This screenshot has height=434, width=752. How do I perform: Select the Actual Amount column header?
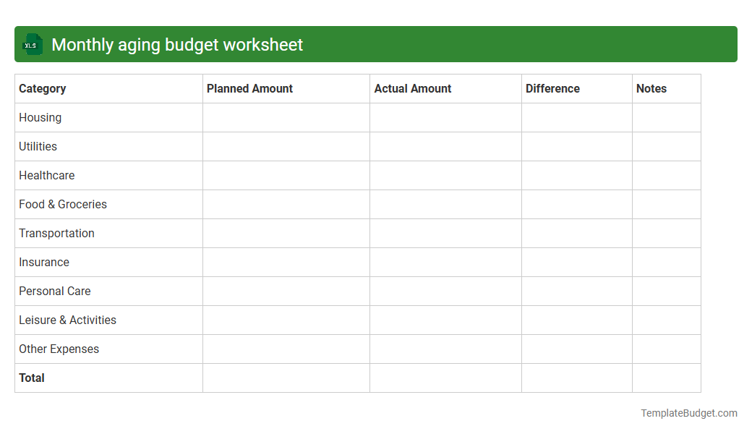(413, 88)
